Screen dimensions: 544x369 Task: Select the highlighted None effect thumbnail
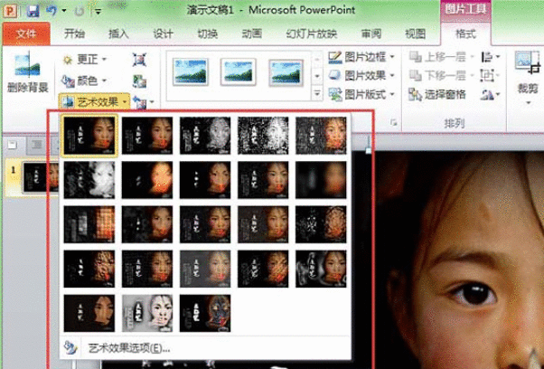(89, 136)
